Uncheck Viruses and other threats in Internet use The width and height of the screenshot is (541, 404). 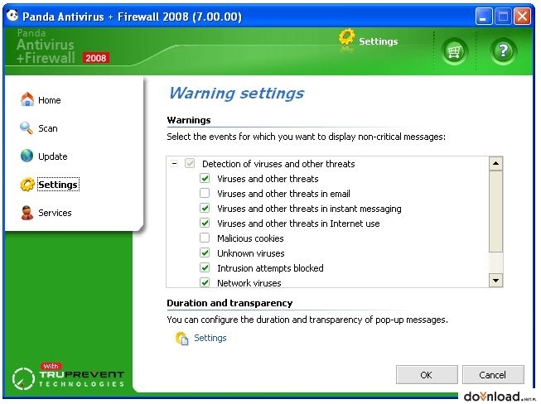coord(205,223)
